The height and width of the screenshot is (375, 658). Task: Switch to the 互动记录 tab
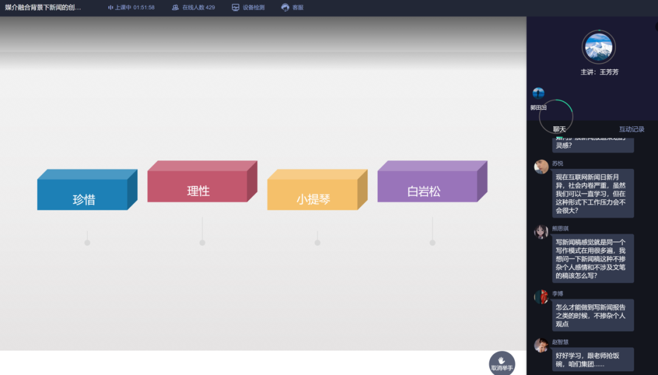click(x=632, y=129)
